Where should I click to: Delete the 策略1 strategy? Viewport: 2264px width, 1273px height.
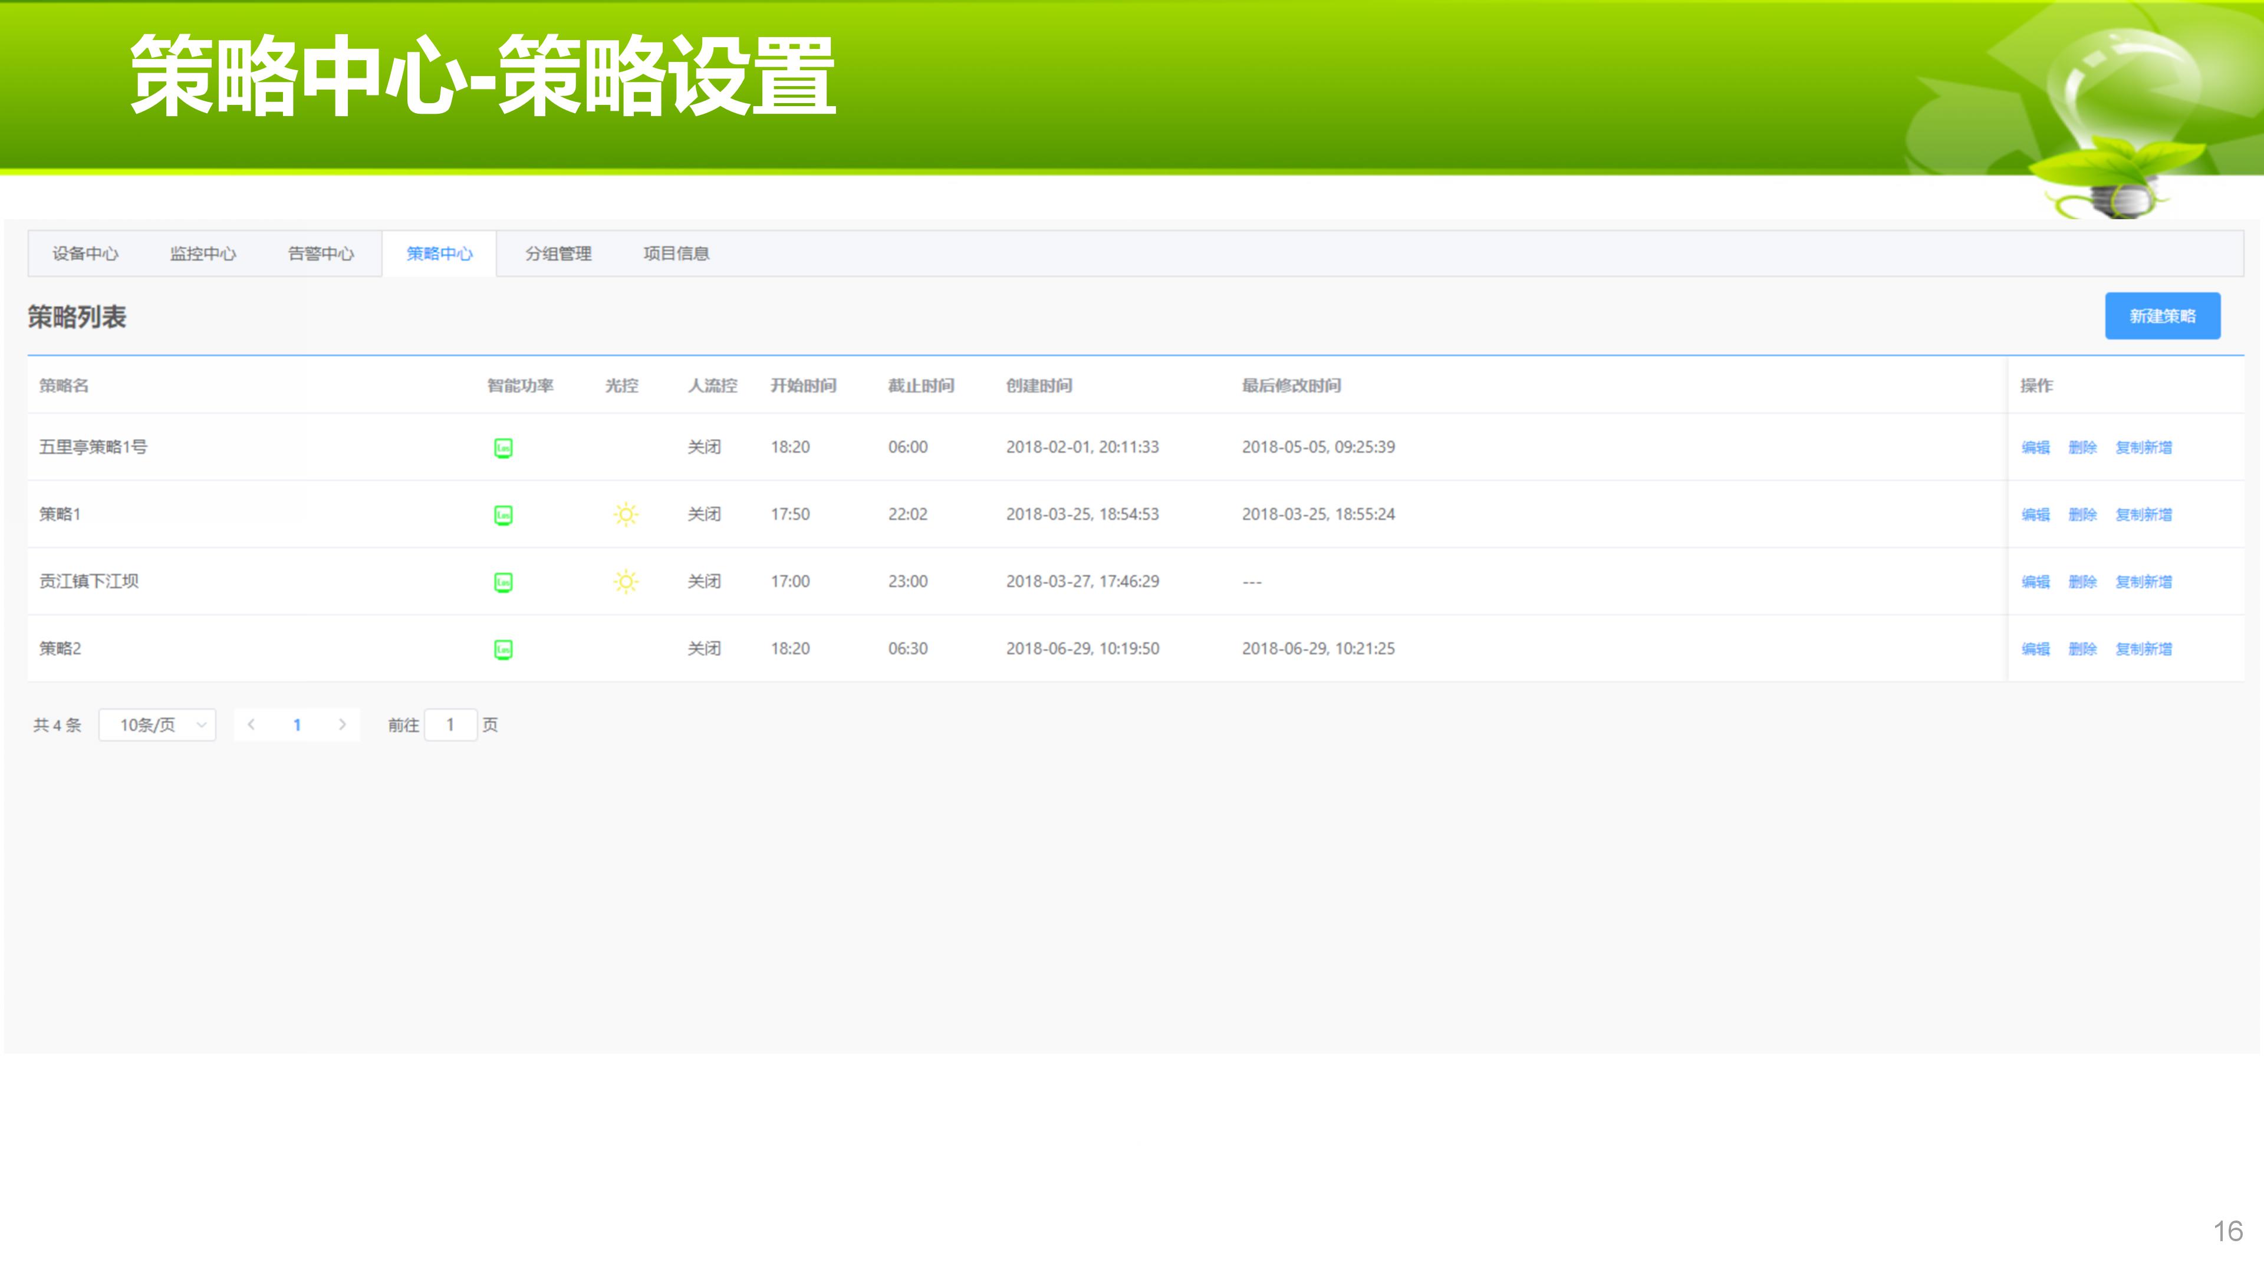2082,515
